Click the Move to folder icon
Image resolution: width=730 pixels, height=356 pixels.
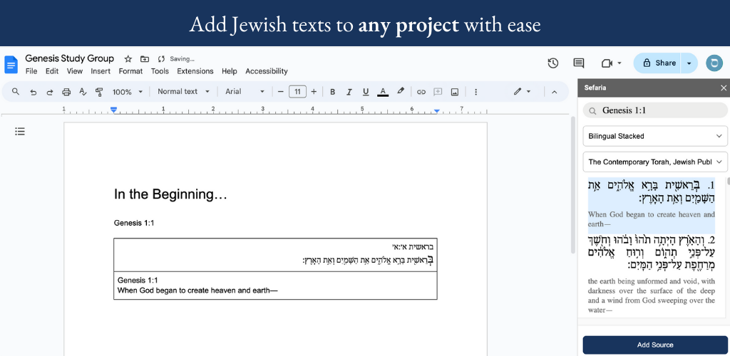tap(145, 59)
